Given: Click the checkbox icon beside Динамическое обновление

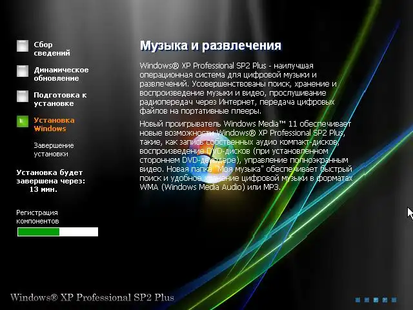Looking at the screenshot, I should [x=23, y=71].
